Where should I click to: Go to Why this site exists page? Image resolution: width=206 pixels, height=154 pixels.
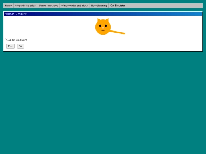pos(25,6)
